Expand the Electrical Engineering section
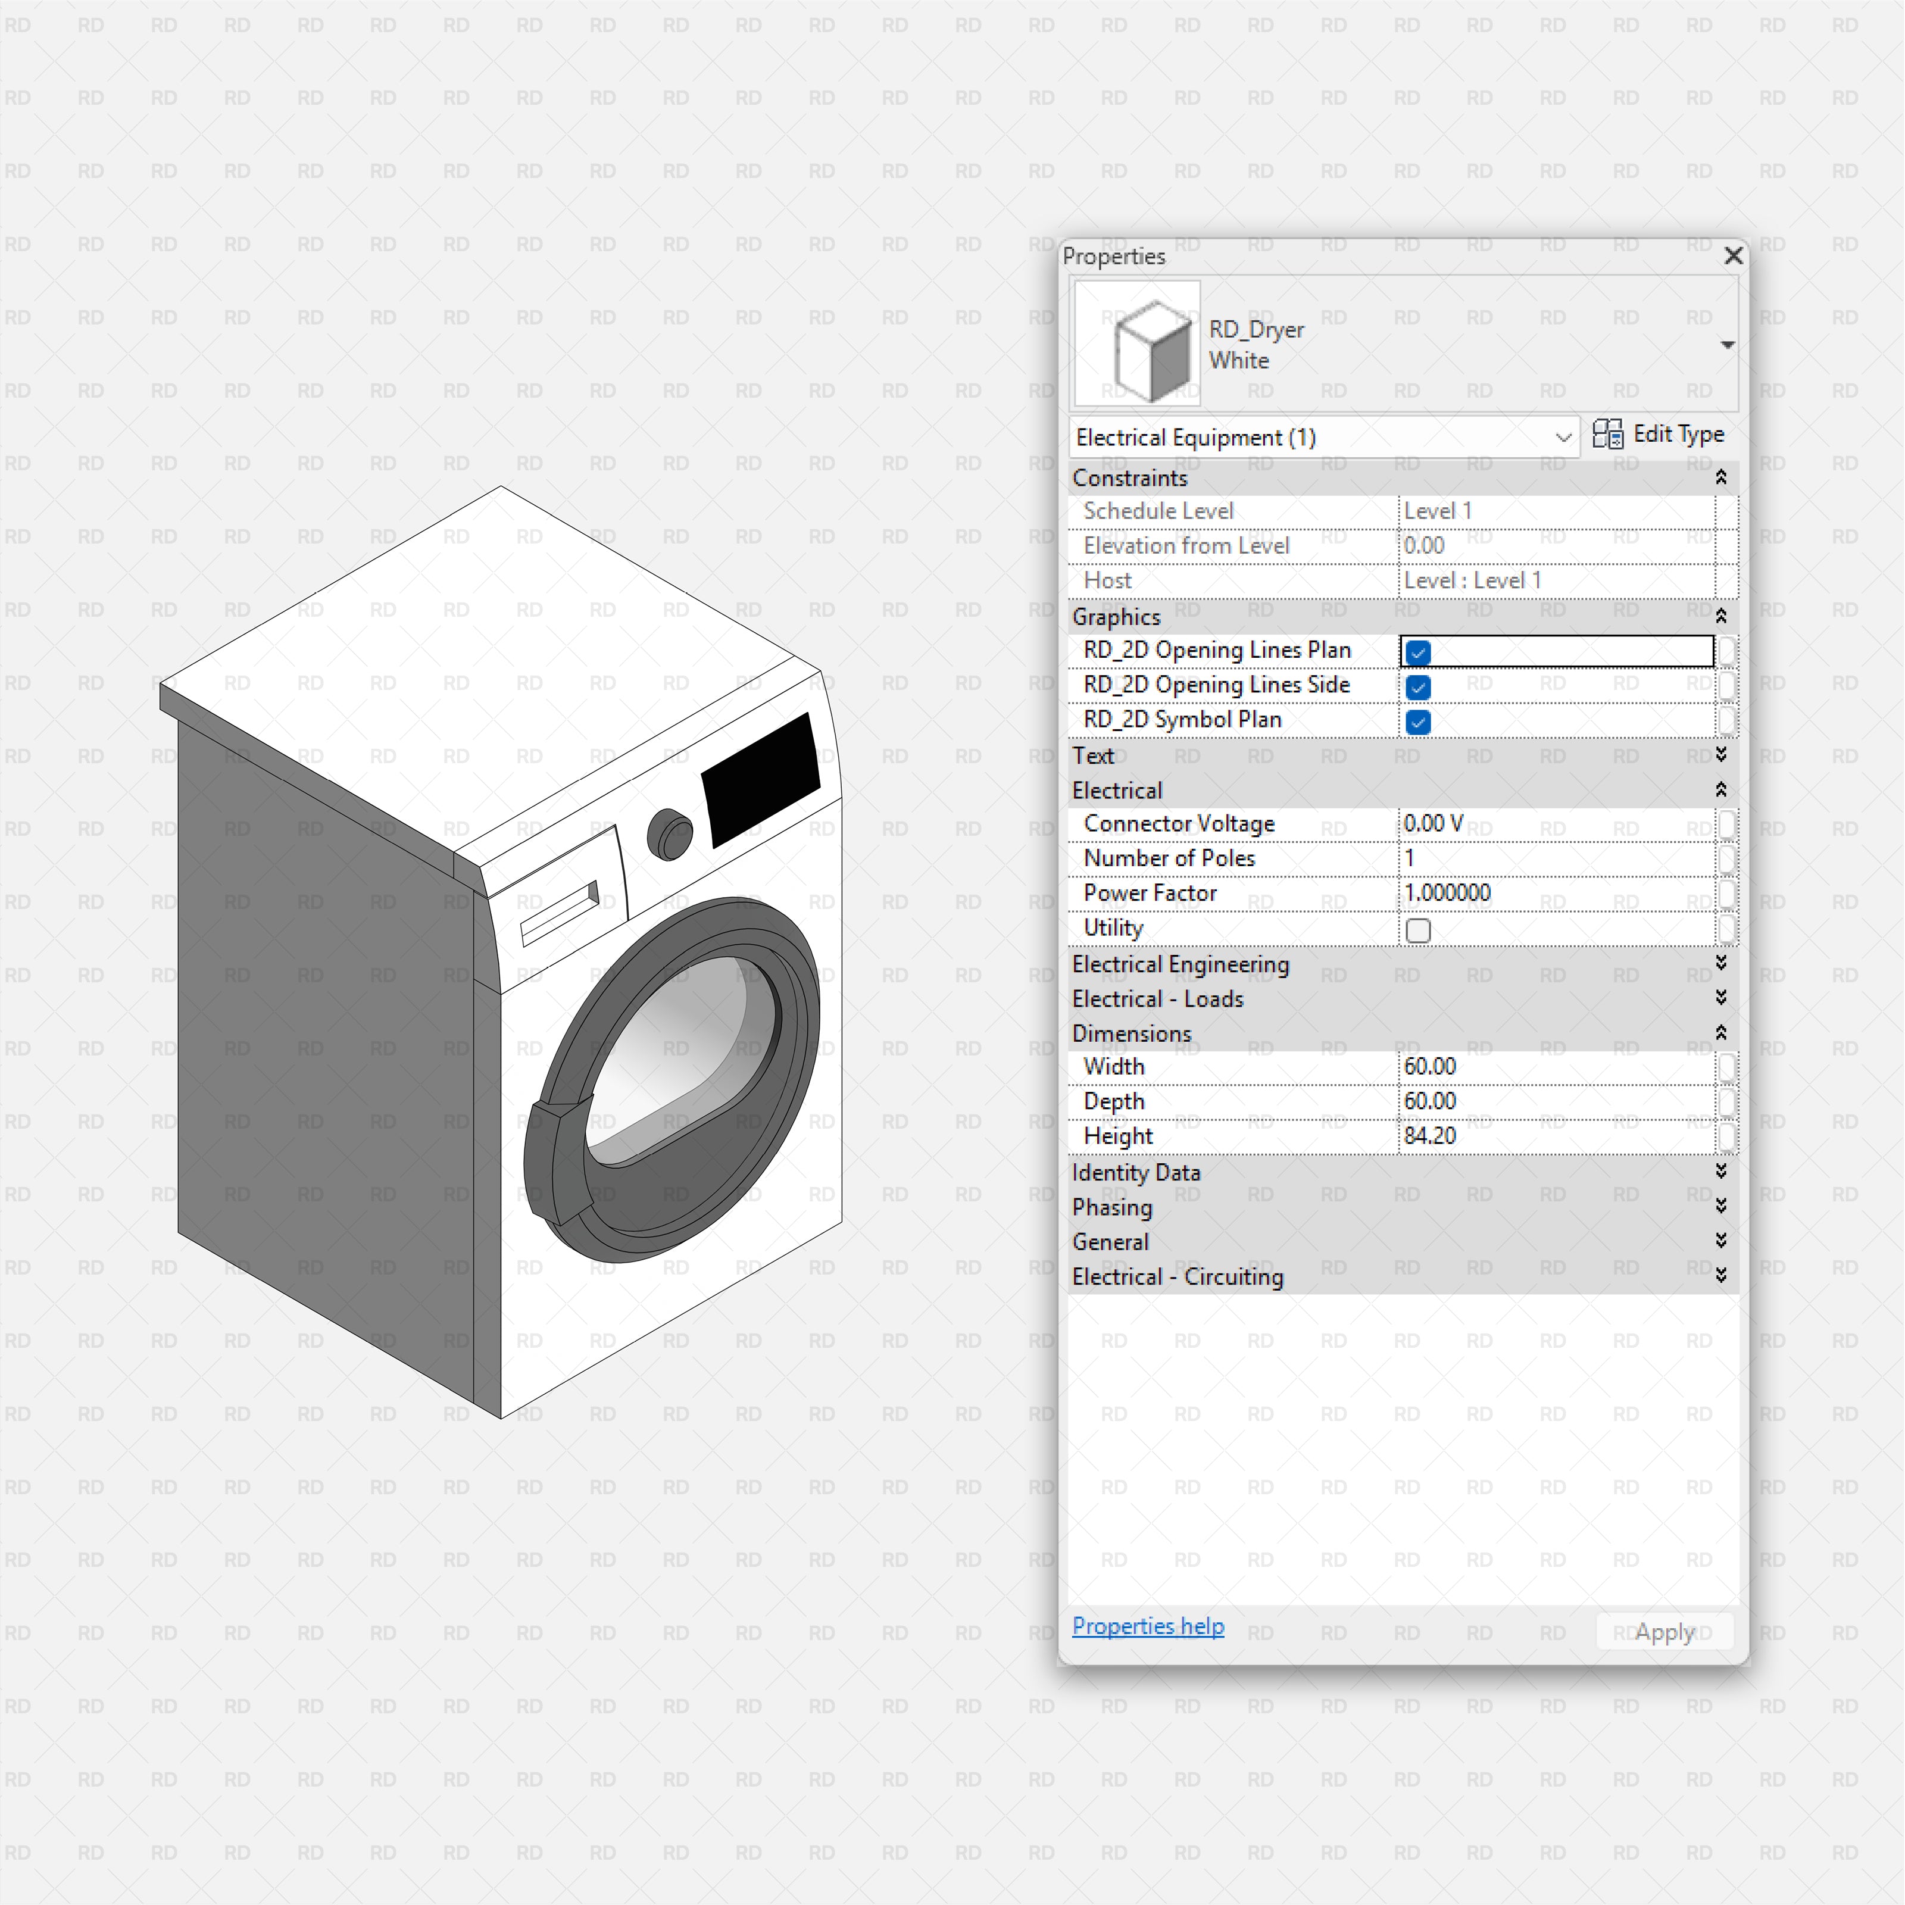Image resolution: width=1905 pixels, height=1905 pixels. 1720,964
